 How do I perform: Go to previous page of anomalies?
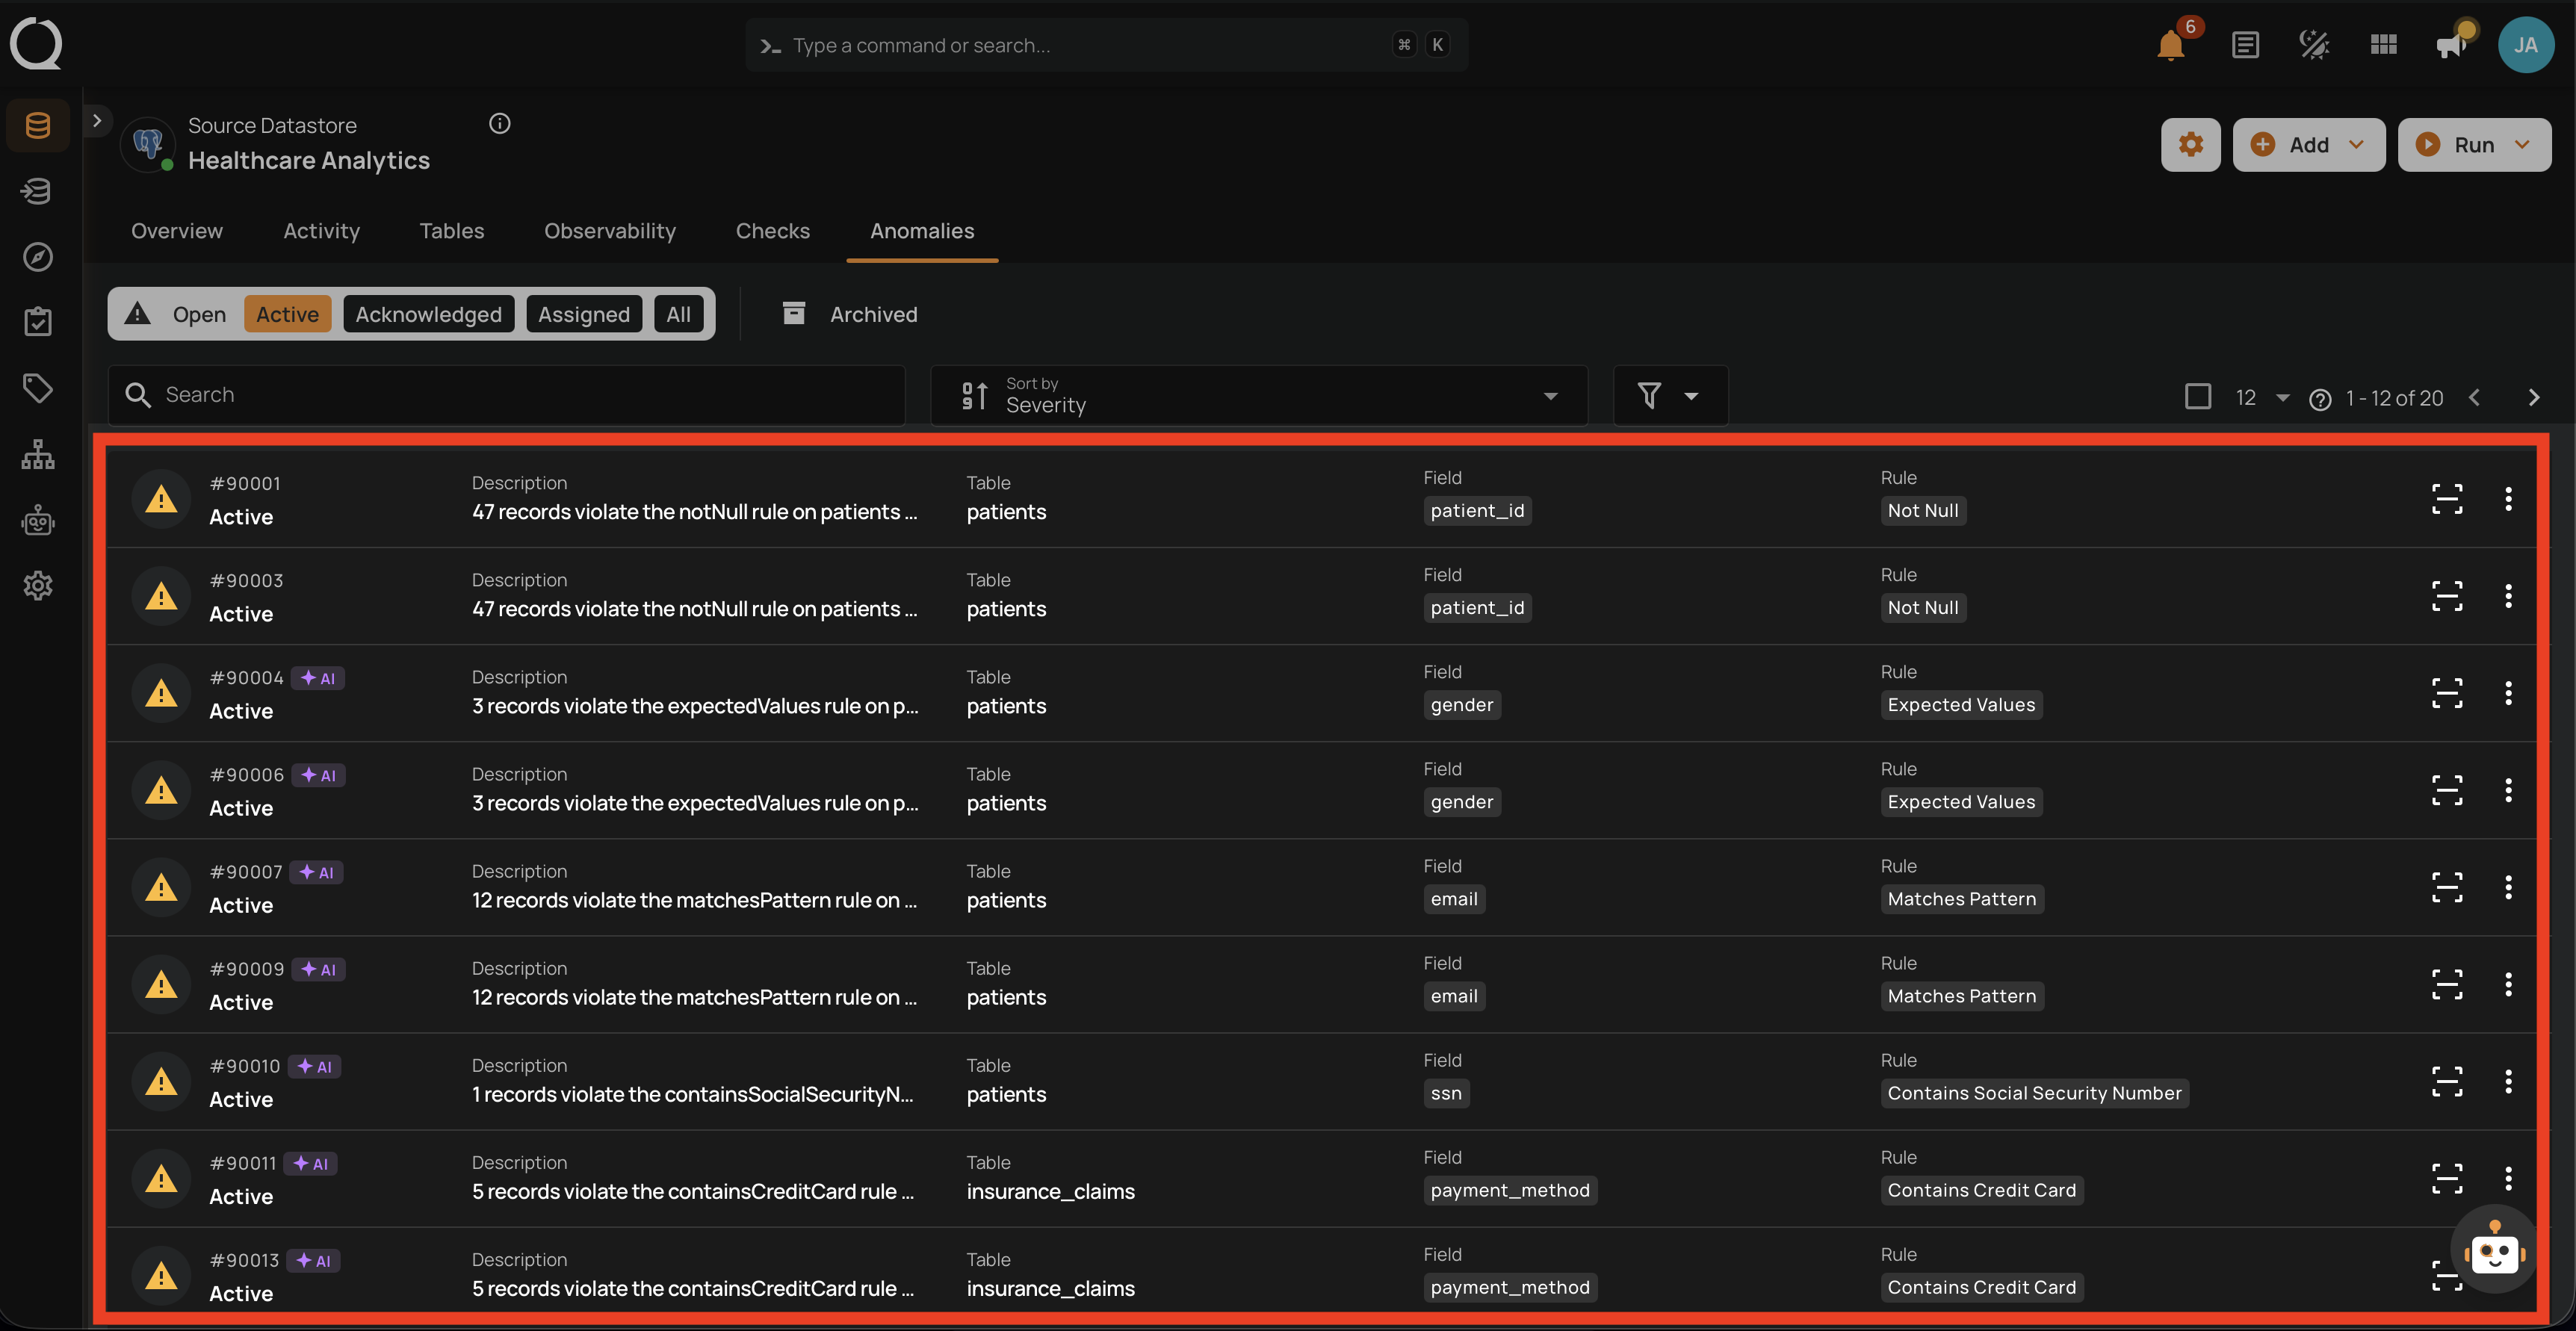click(2474, 398)
